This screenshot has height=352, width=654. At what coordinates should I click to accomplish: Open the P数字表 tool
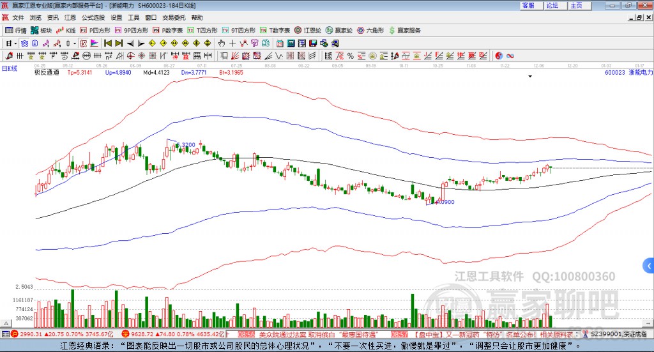(x=168, y=31)
